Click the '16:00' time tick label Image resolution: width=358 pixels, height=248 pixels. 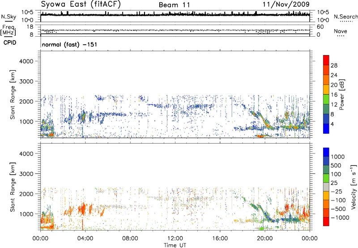pyautogui.click(x=220, y=239)
